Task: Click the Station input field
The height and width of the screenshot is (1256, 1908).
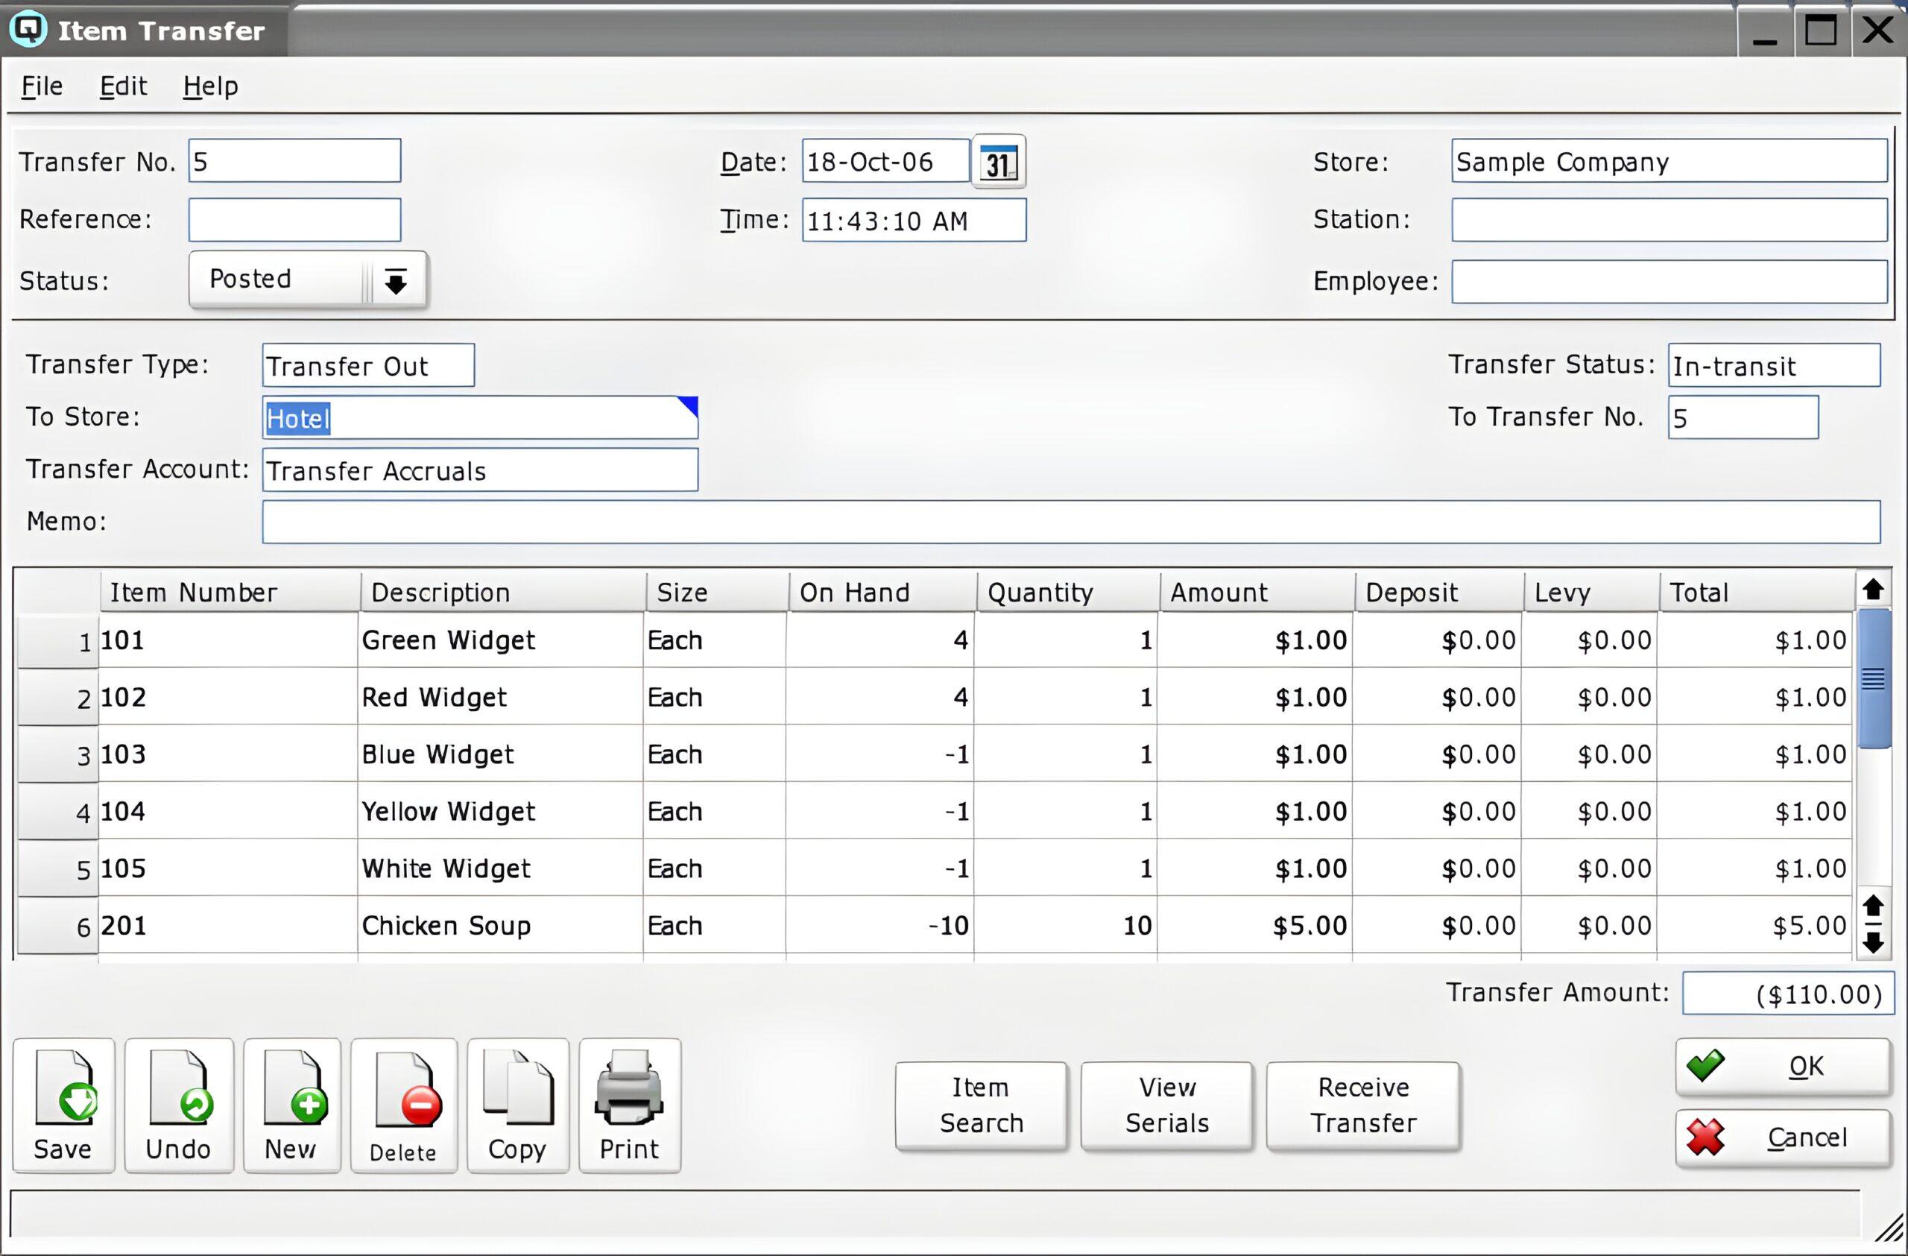Action: click(1669, 220)
